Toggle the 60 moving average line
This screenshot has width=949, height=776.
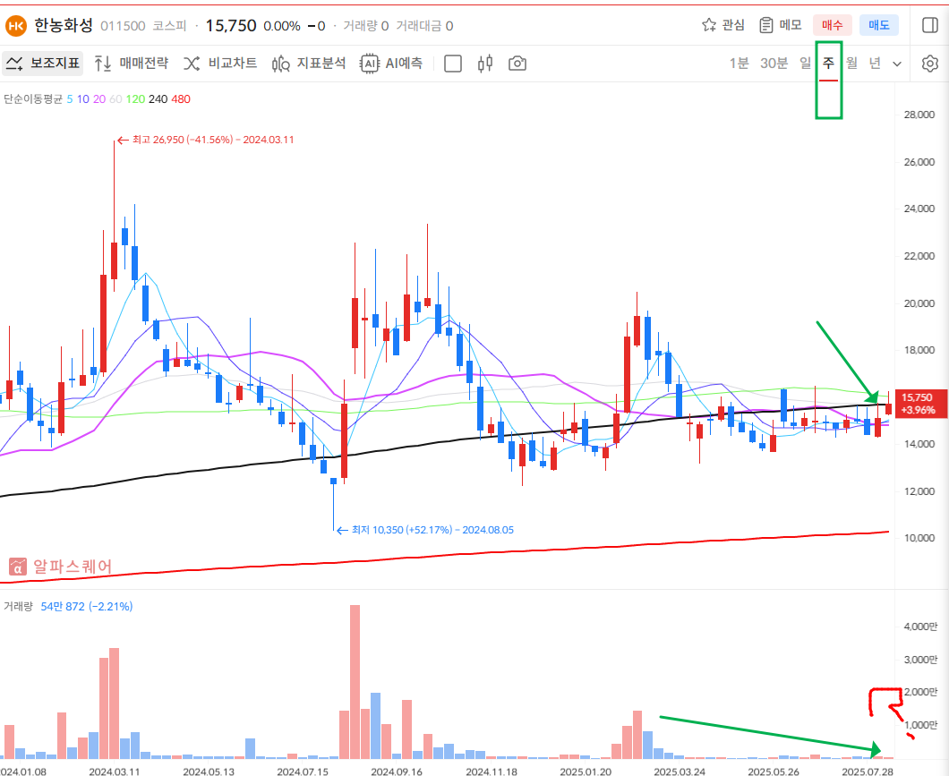[115, 99]
